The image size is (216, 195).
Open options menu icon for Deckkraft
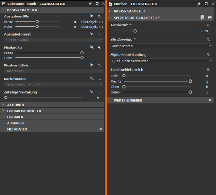click(208, 25)
